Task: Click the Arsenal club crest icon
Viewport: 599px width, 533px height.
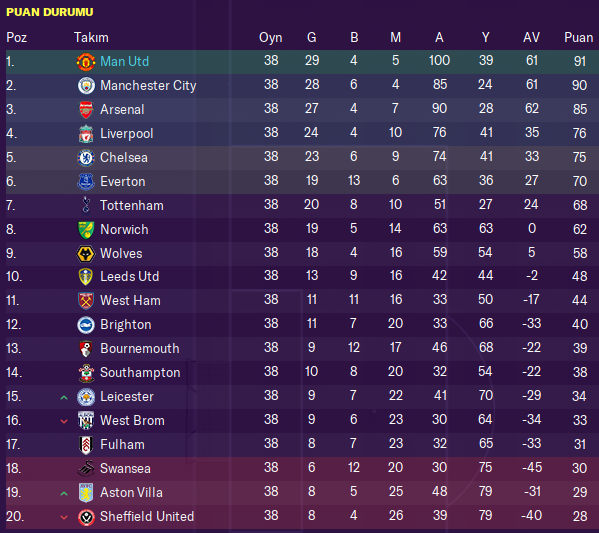Action: click(x=85, y=109)
